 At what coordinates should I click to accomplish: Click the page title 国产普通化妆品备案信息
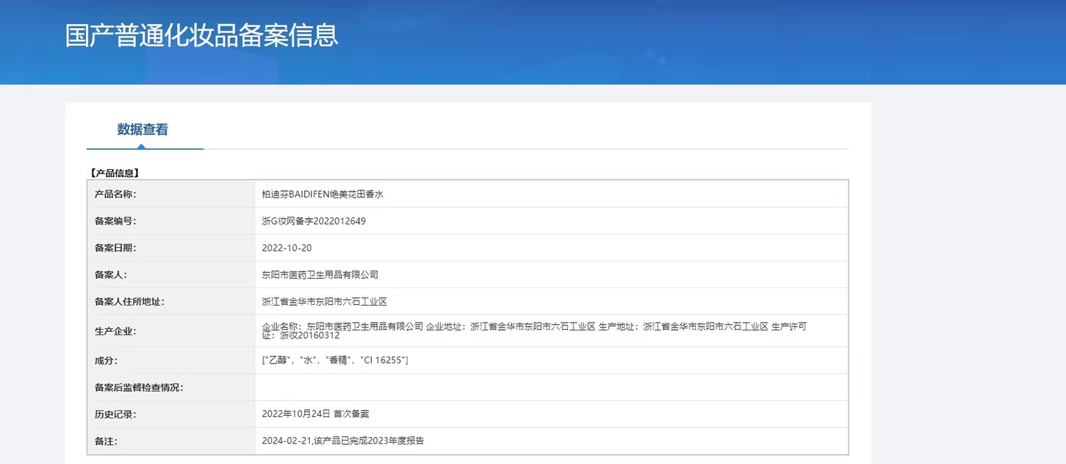coord(202,36)
